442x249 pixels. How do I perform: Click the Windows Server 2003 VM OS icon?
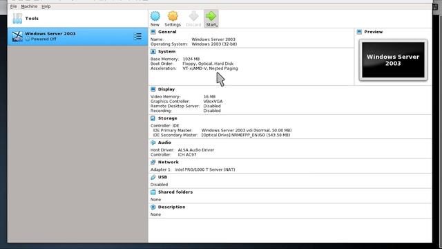pos(17,37)
